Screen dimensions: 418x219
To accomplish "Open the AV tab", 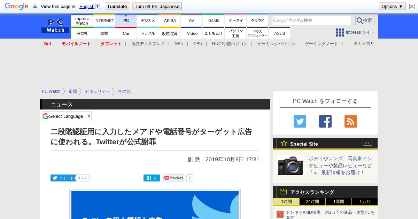I will 192,21.
